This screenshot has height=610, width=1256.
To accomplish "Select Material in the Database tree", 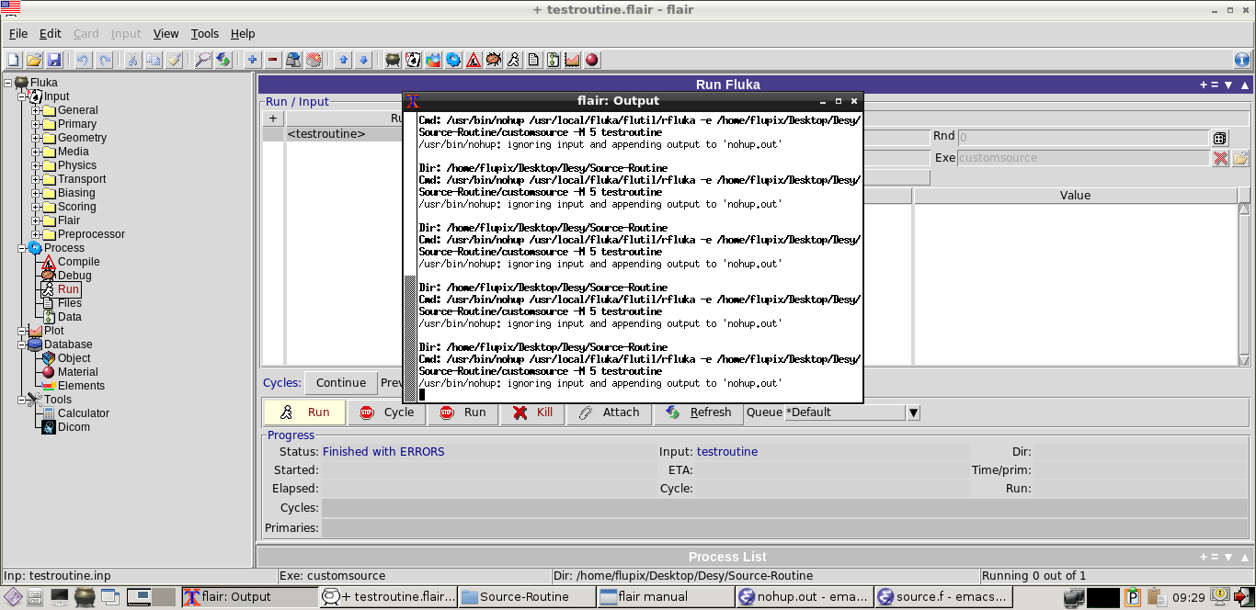I will coord(77,372).
